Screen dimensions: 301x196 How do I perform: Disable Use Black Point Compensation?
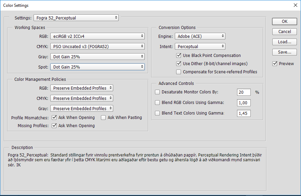(179, 56)
